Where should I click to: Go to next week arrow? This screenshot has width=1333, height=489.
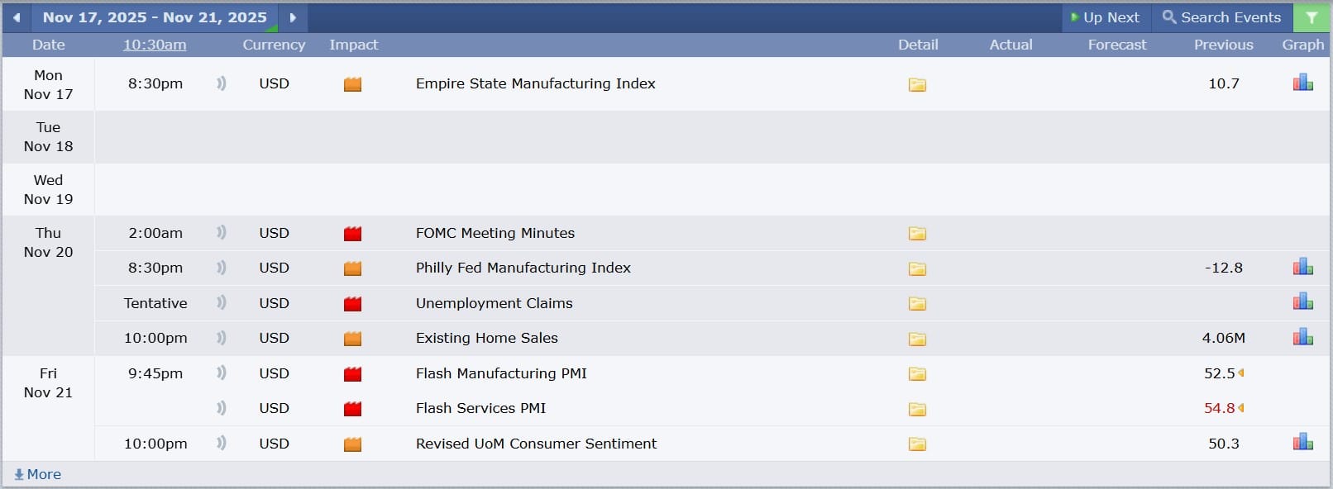pyautogui.click(x=293, y=17)
